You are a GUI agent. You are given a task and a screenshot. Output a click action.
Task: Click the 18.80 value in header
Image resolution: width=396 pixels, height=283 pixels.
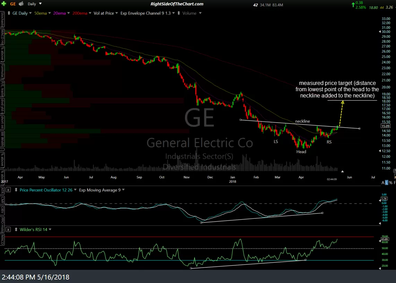(373, 8)
